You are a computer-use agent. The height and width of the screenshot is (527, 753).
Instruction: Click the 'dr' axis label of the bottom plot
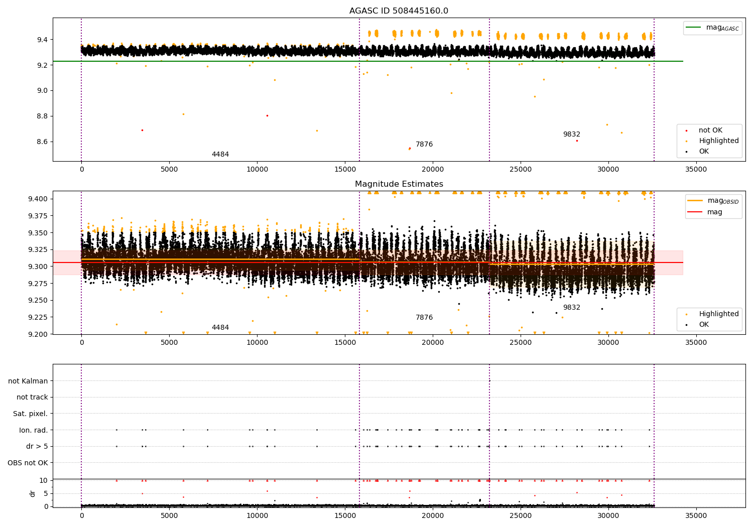pos(33,493)
